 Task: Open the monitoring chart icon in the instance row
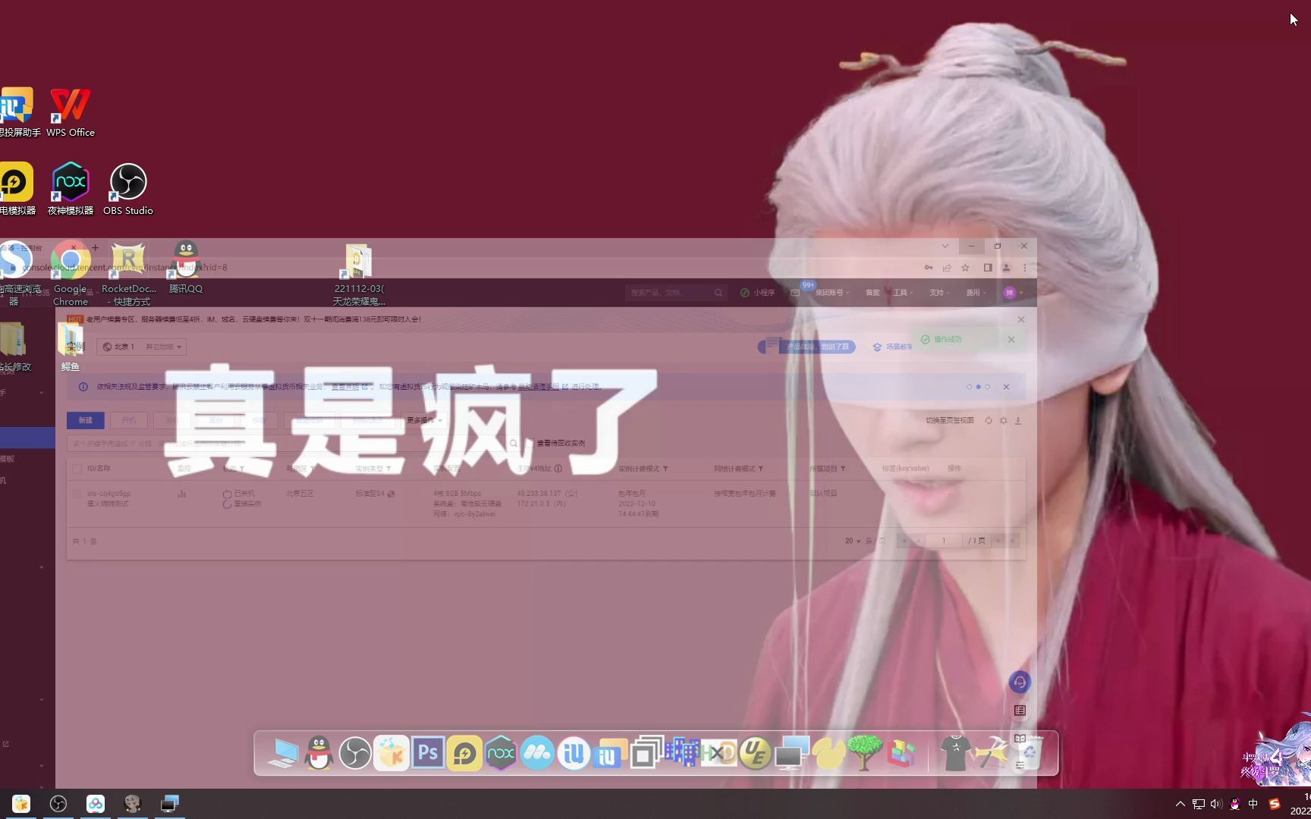click(182, 494)
